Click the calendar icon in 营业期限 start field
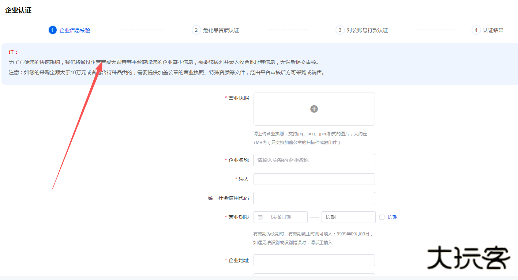This screenshot has width=518, height=280. pyautogui.click(x=260, y=217)
